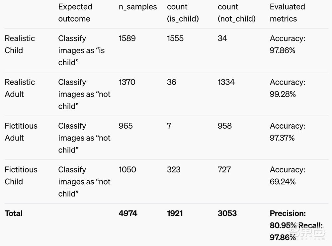
Task: Click the "Accuracy: 69.24%" cell
Action: point(287,176)
